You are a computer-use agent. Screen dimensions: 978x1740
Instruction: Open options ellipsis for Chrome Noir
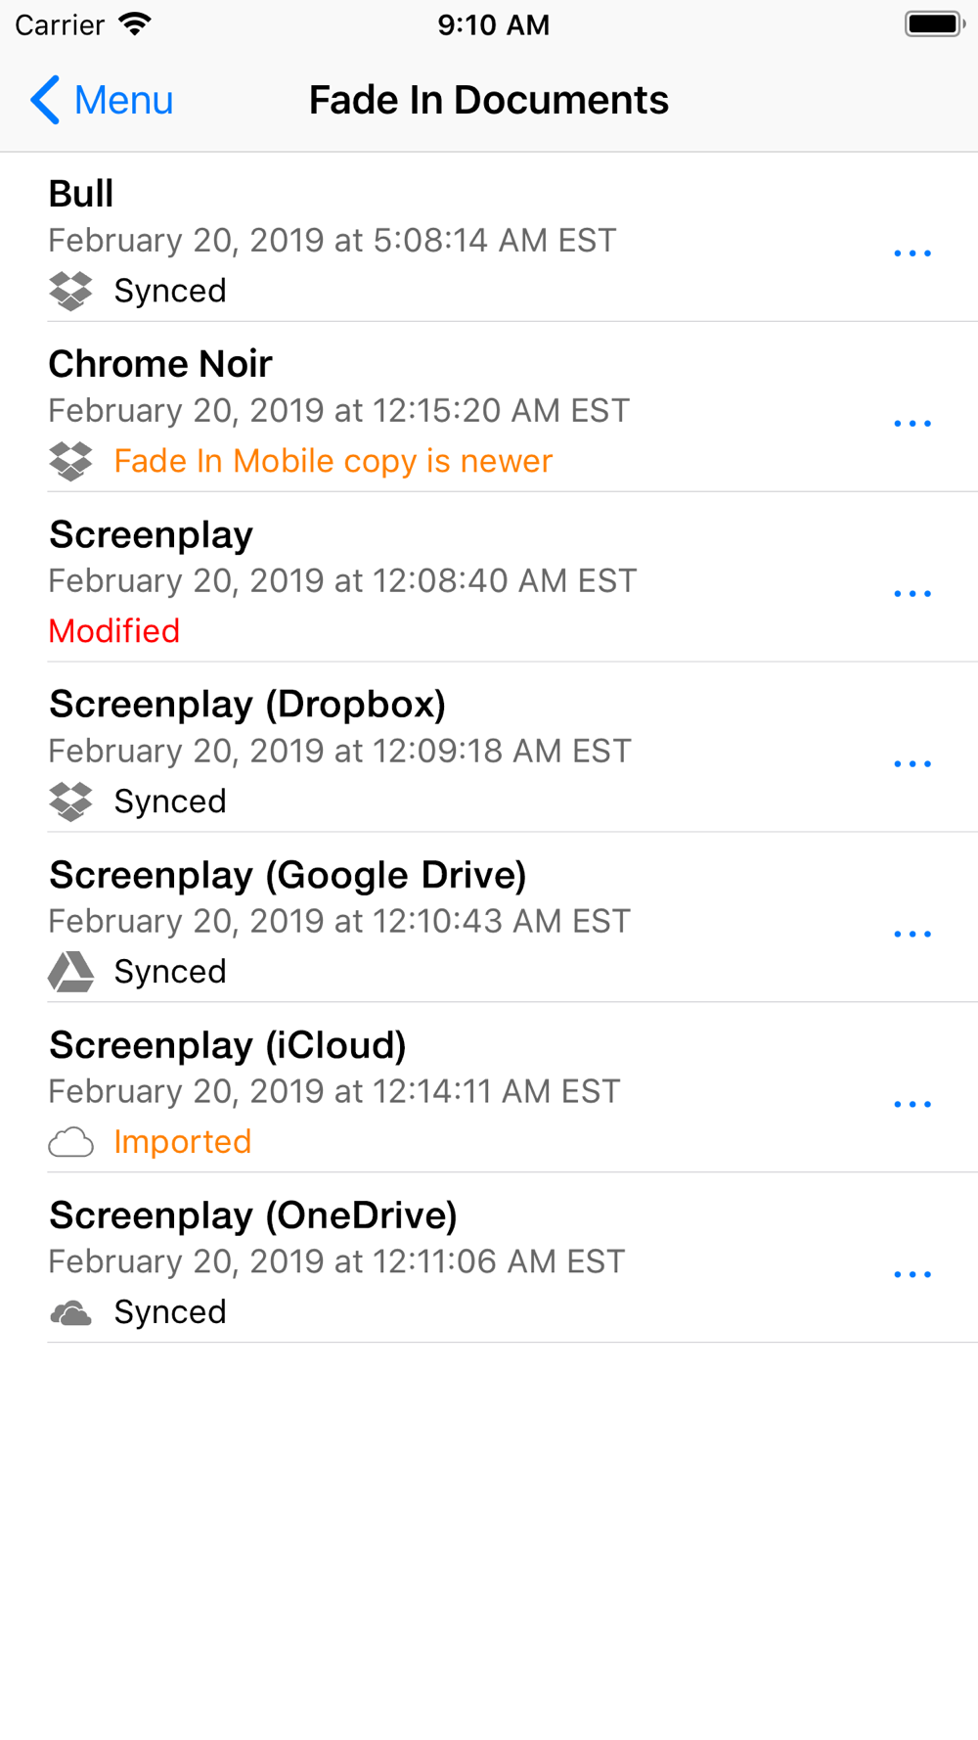[912, 424]
